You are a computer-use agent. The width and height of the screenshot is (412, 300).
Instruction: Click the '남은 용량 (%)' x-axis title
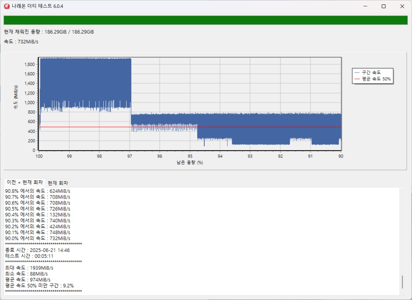(190, 163)
